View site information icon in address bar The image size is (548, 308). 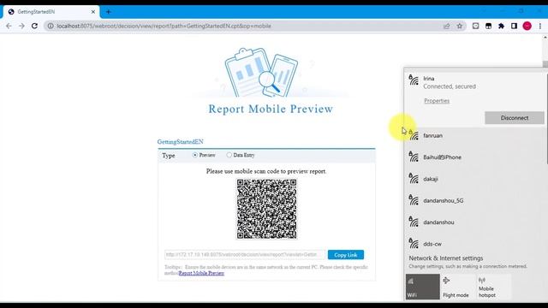(x=51, y=26)
